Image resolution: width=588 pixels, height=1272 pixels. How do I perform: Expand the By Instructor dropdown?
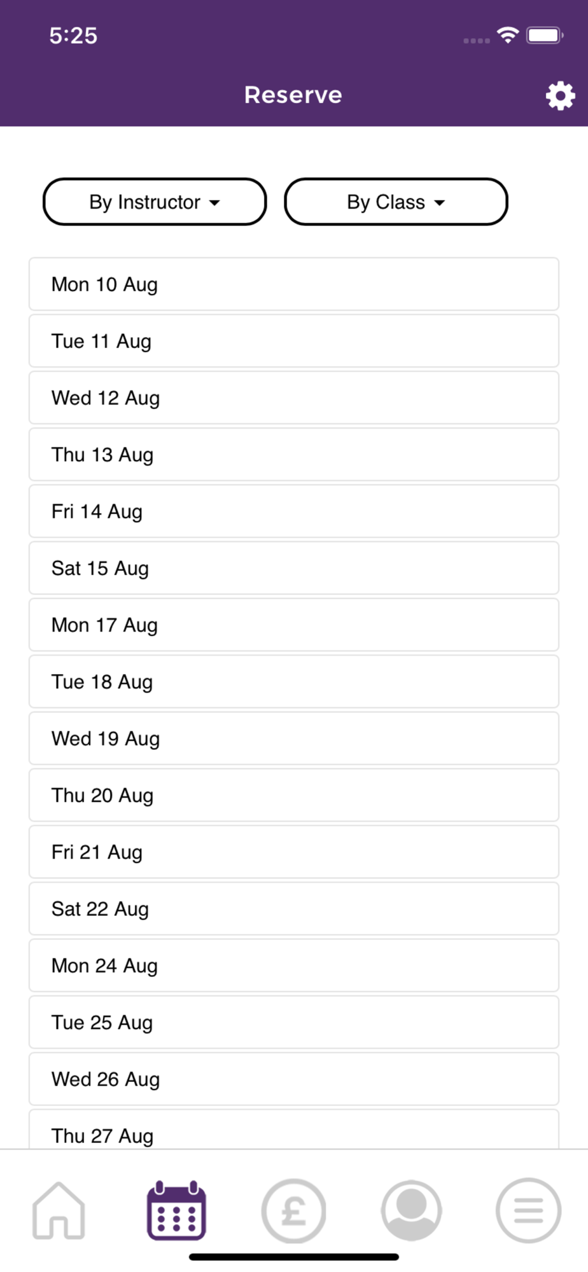tap(155, 202)
